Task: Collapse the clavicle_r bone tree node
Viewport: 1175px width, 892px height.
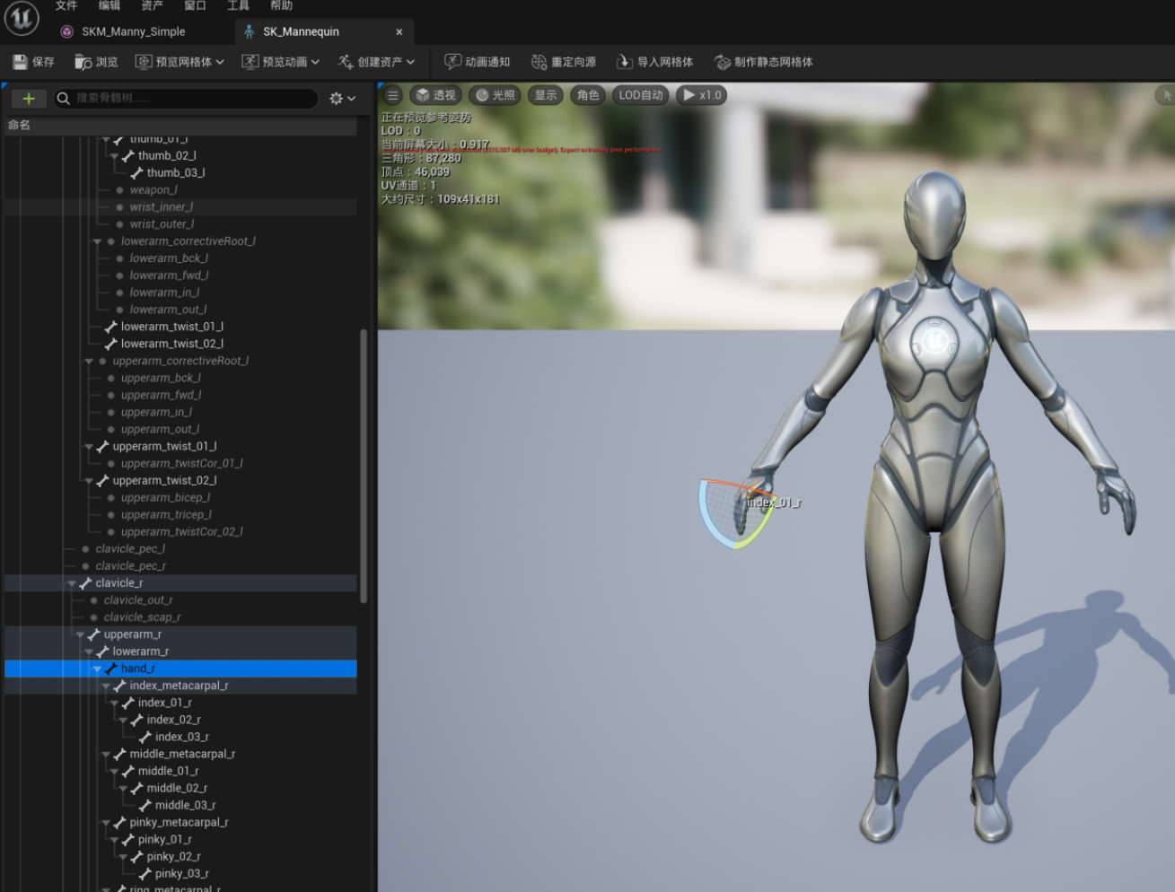Action: pos(72,583)
